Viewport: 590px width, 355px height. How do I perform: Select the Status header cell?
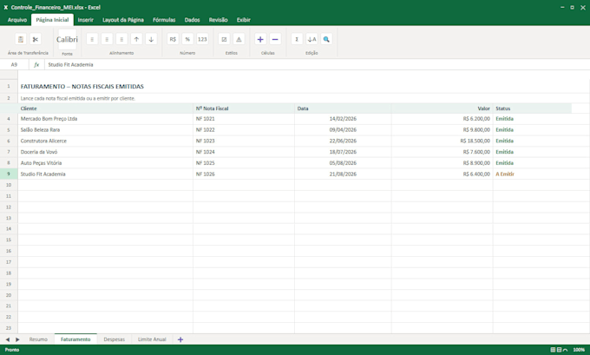(x=532, y=108)
